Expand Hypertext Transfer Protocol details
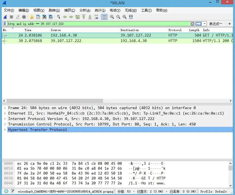 pyautogui.click(x=5, y=130)
